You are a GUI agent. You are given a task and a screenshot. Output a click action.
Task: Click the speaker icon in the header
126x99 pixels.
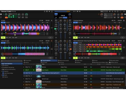pyautogui.click(x=49, y=12)
